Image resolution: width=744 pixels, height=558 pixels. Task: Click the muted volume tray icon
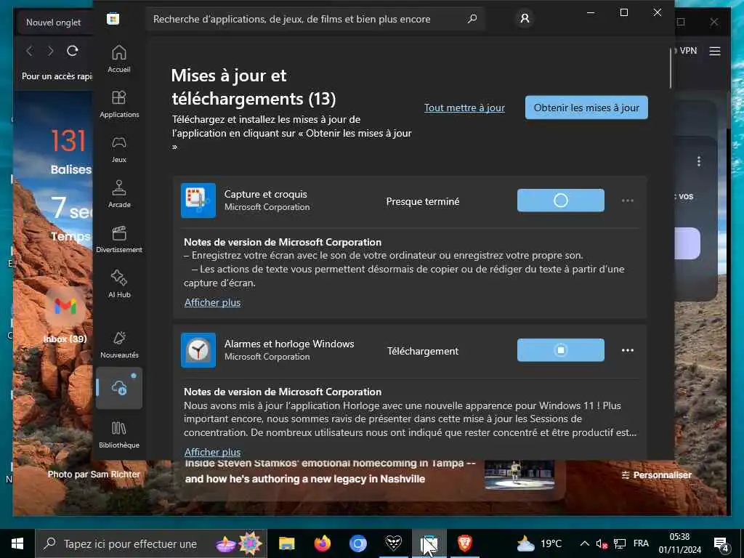tap(602, 543)
